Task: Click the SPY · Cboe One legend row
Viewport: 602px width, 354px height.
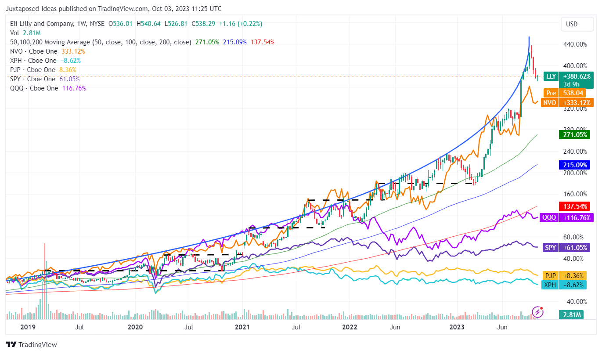Action: point(45,79)
